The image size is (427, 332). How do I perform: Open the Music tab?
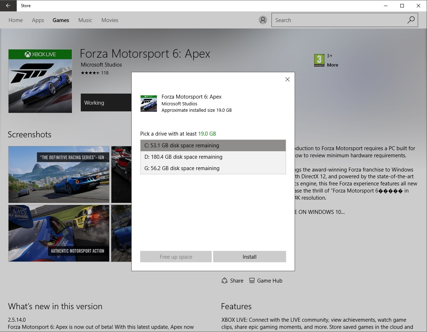coord(85,20)
